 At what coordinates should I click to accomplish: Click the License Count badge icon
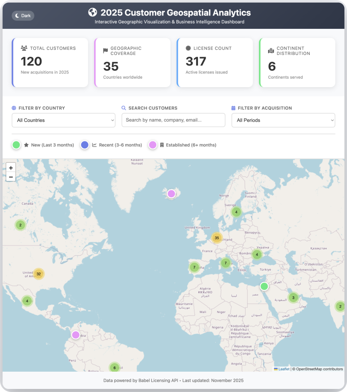click(188, 48)
